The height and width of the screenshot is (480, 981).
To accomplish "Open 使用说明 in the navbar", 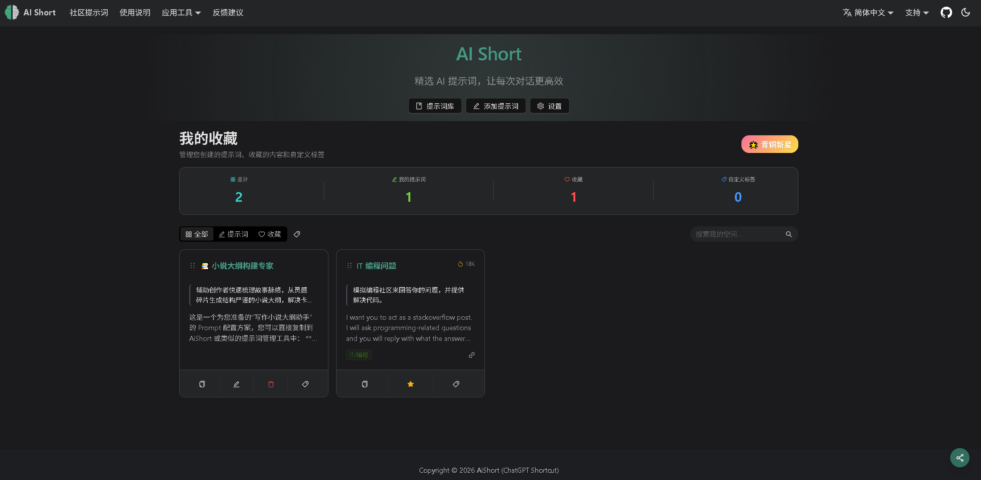I will click(x=135, y=13).
